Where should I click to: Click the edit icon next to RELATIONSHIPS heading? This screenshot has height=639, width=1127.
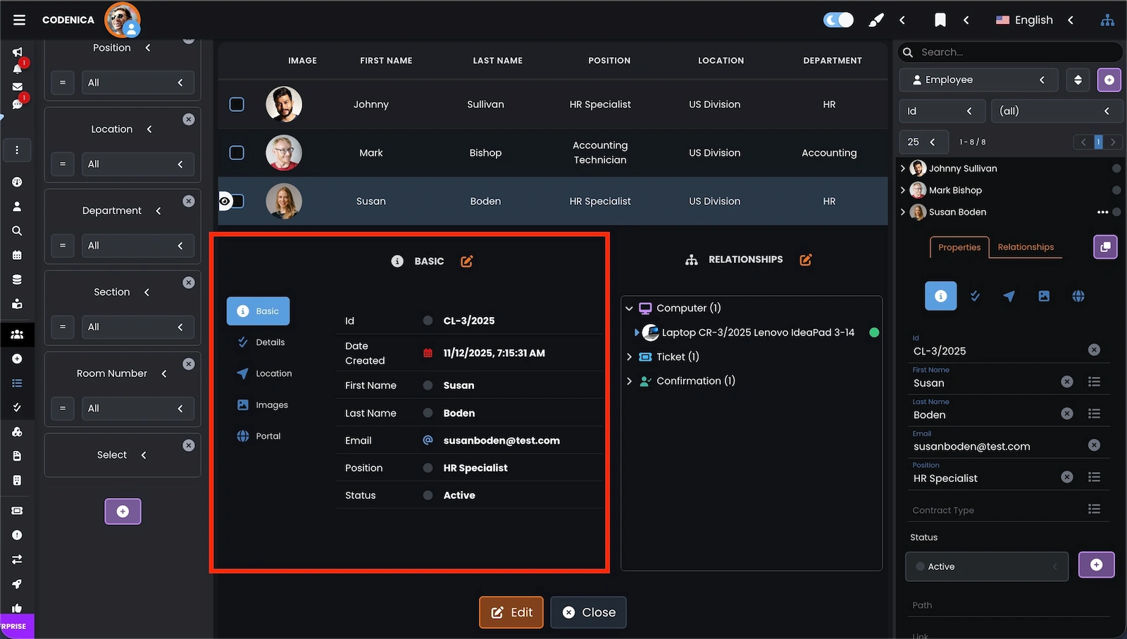806,260
